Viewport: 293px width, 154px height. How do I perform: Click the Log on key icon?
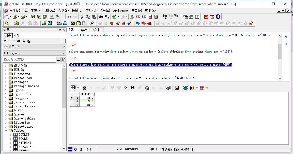7,23
